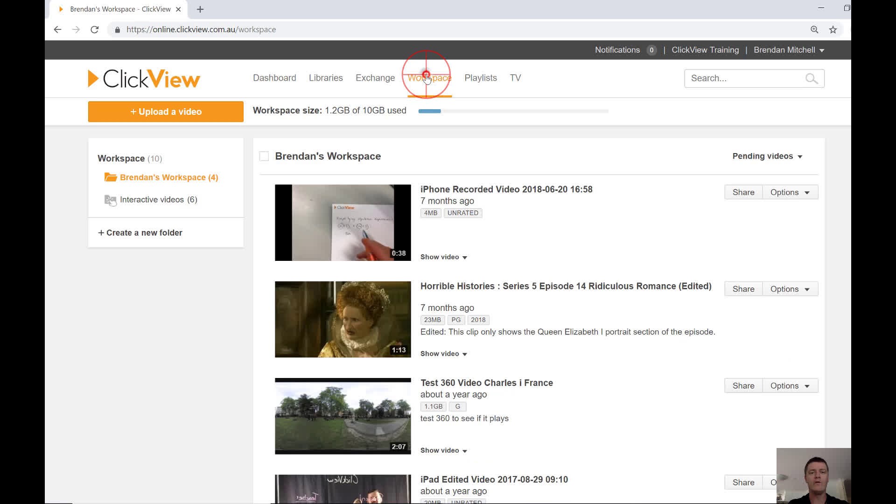Screen dimensions: 896x504
Task: Bookmark this page with star icon
Action: [x=833, y=29]
